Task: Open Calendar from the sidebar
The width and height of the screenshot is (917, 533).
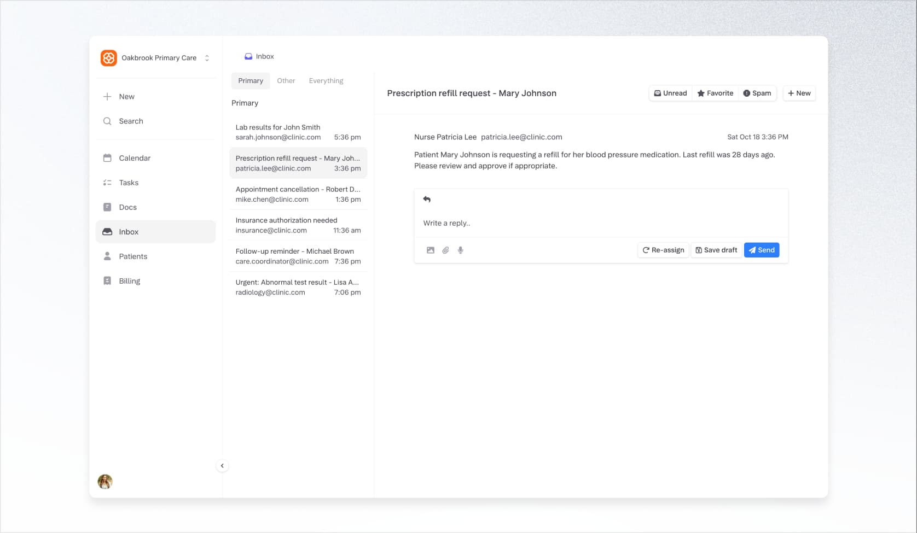Action: [135, 158]
